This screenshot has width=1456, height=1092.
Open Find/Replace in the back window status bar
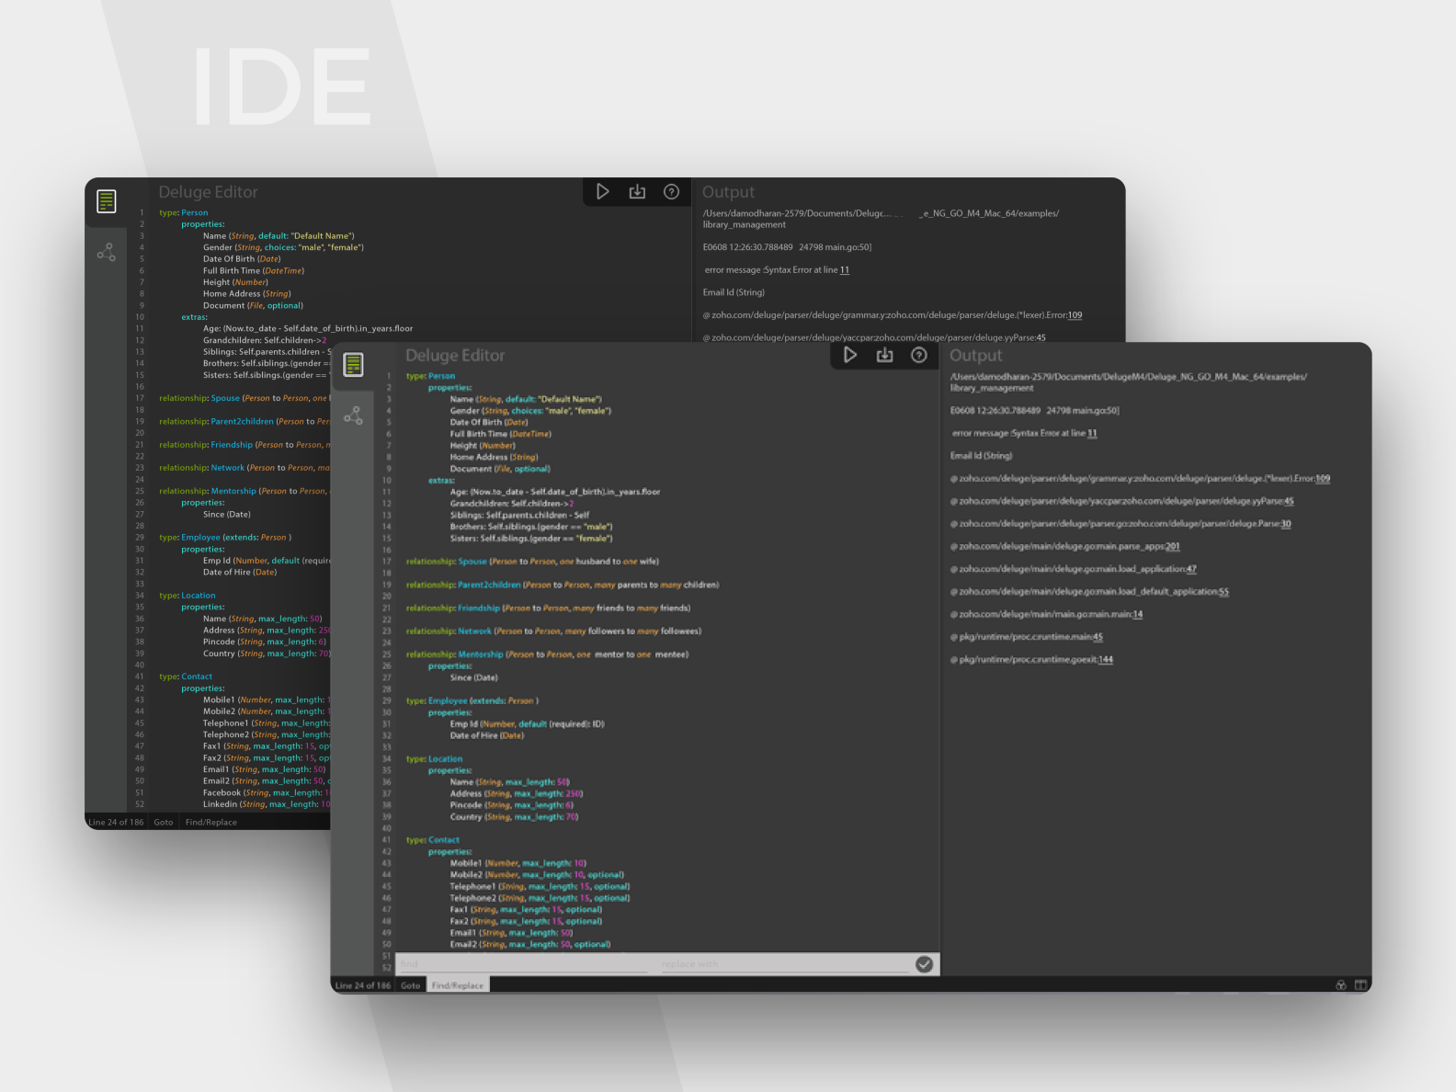tap(211, 823)
